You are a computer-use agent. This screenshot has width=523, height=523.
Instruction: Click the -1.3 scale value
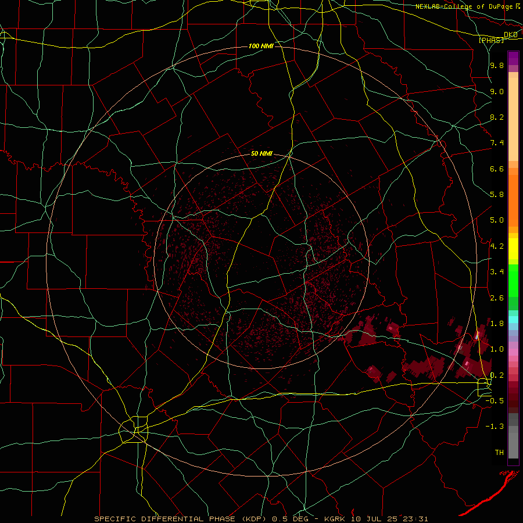[x=495, y=427]
